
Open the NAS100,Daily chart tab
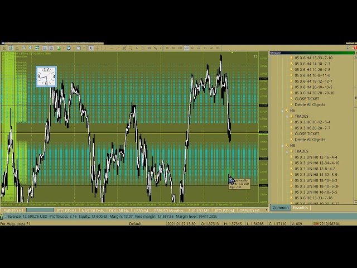(93, 211)
